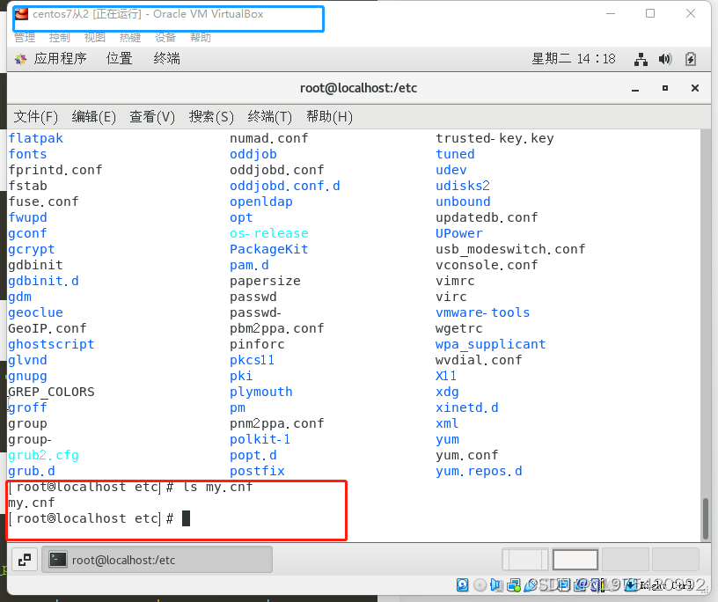718x602 pixels.
Task: Open the 管理 menu in VirtualBox
Action: (25, 38)
